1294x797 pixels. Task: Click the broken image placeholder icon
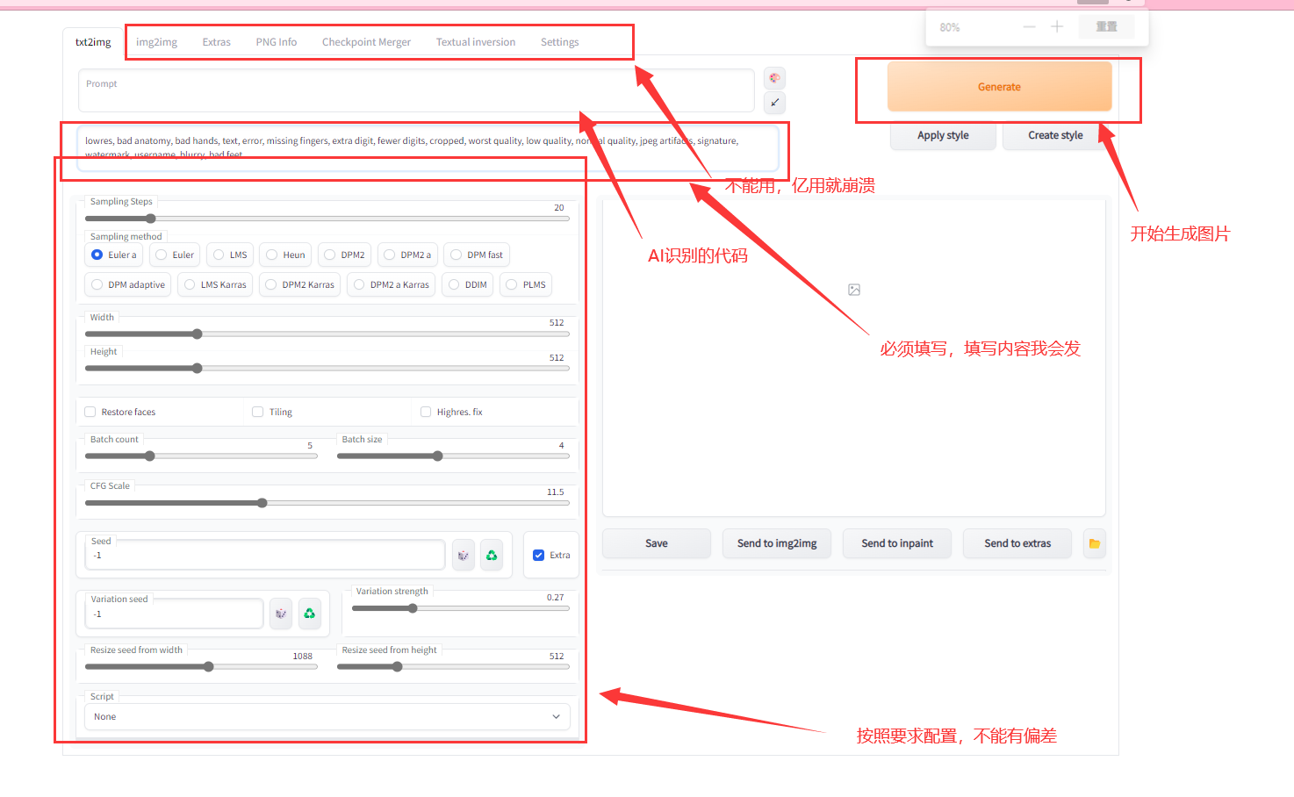click(x=854, y=290)
